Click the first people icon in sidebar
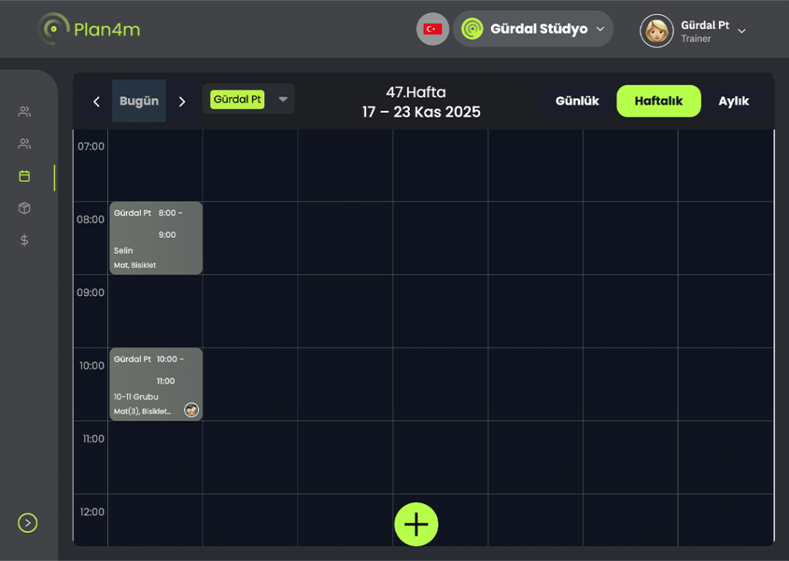This screenshot has height=561, width=789. (25, 112)
